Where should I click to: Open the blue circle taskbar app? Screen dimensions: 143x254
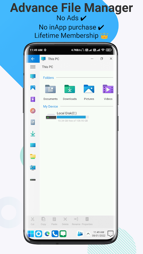(39, 234)
